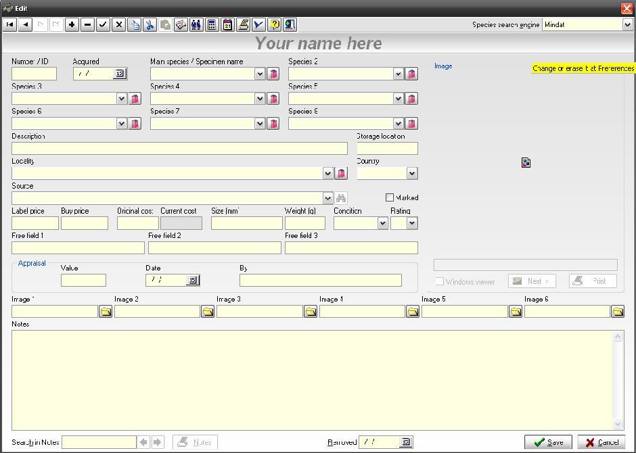The width and height of the screenshot is (636, 453).
Task: Open the Rating dropdown
Action: [x=411, y=223]
